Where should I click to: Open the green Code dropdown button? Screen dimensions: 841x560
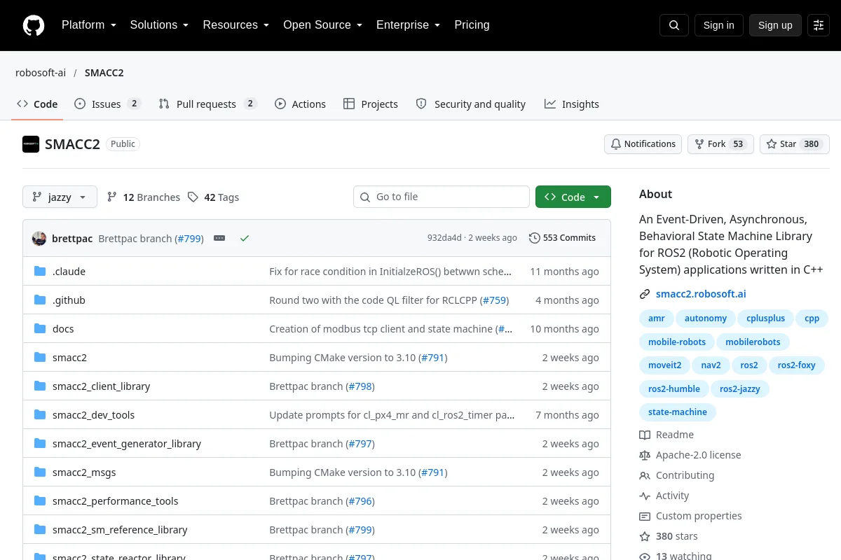[573, 197]
